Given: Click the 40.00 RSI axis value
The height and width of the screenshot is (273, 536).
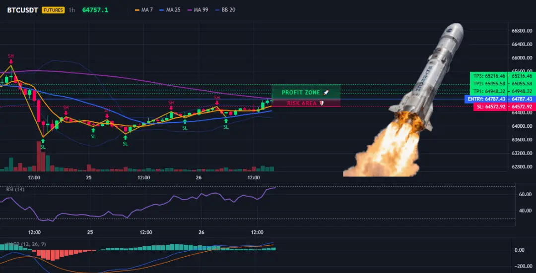Looking at the screenshot, I should (527, 211).
